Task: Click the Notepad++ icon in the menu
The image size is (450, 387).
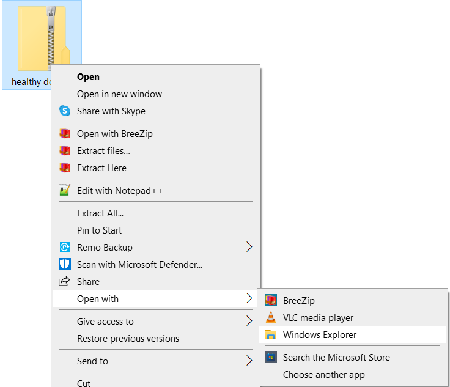Action: click(x=65, y=191)
